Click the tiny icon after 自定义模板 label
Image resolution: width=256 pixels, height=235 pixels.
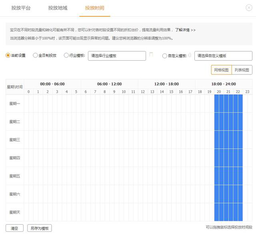pos(190,55)
